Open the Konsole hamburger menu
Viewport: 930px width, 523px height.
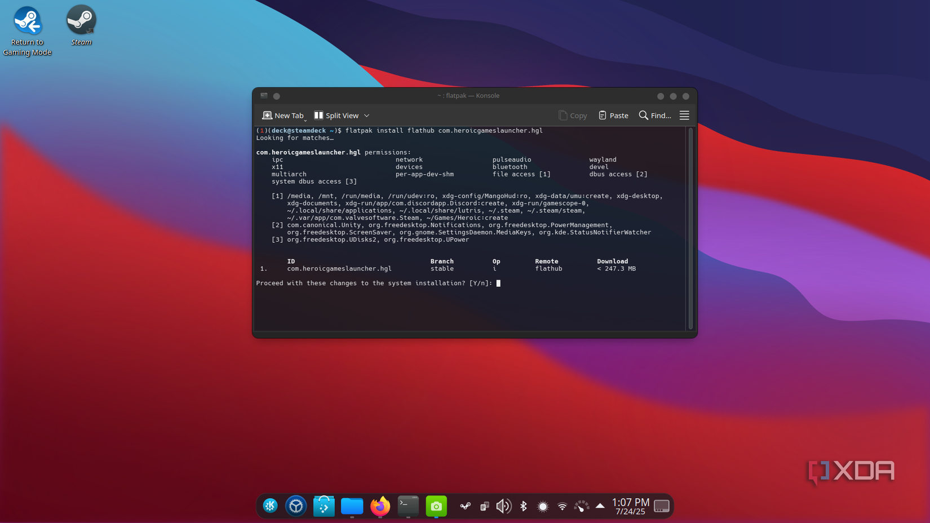click(x=684, y=116)
